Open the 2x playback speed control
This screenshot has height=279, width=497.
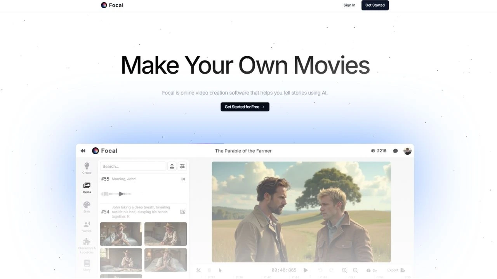[x=372, y=270]
